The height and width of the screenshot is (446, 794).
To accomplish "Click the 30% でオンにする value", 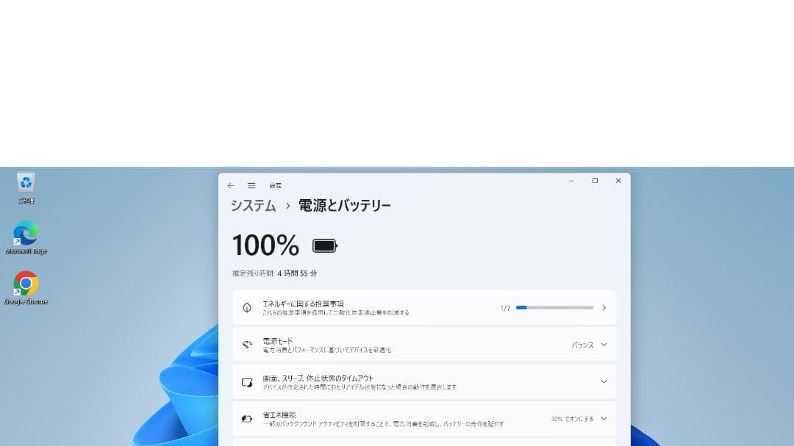I will tap(572, 419).
